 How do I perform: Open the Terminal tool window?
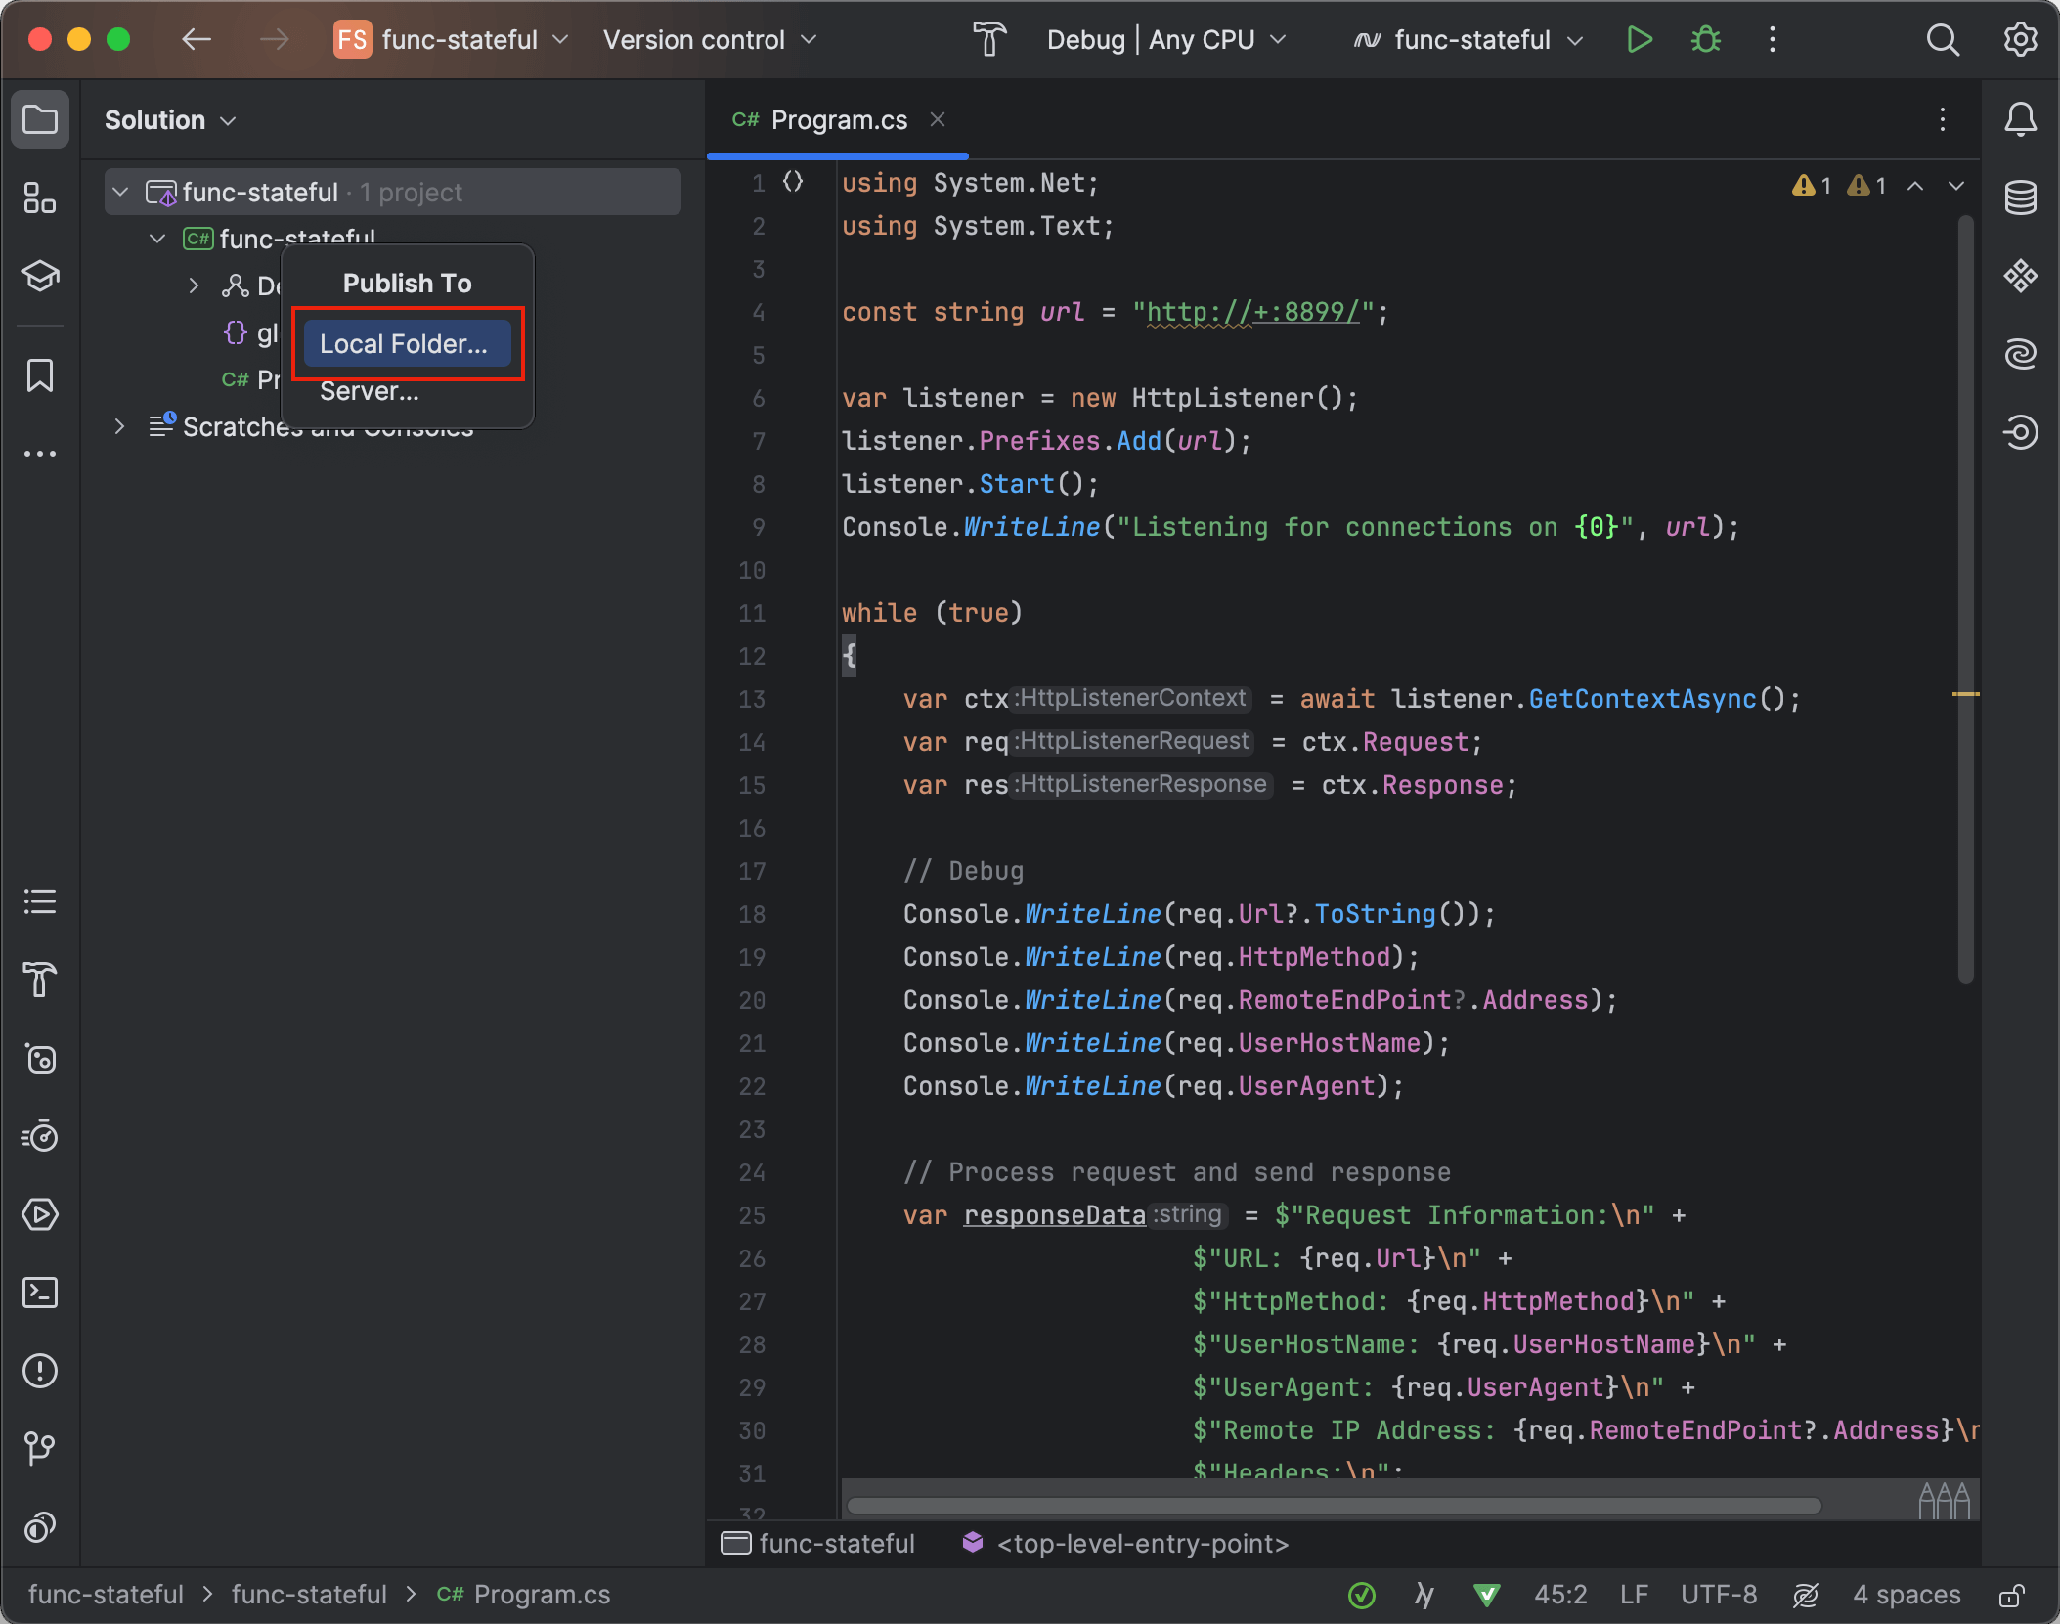(x=40, y=1293)
